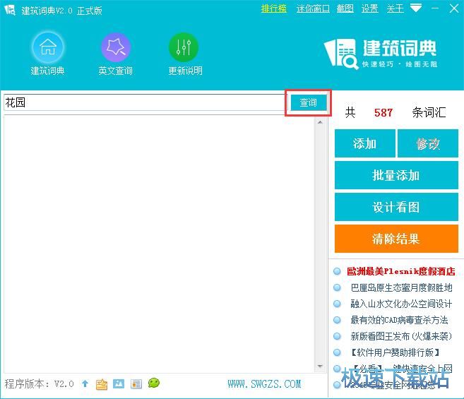The image size is (464, 399).
Task: Click the picture icon in status bar
Action: pyautogui.click(x=119, y=383)
